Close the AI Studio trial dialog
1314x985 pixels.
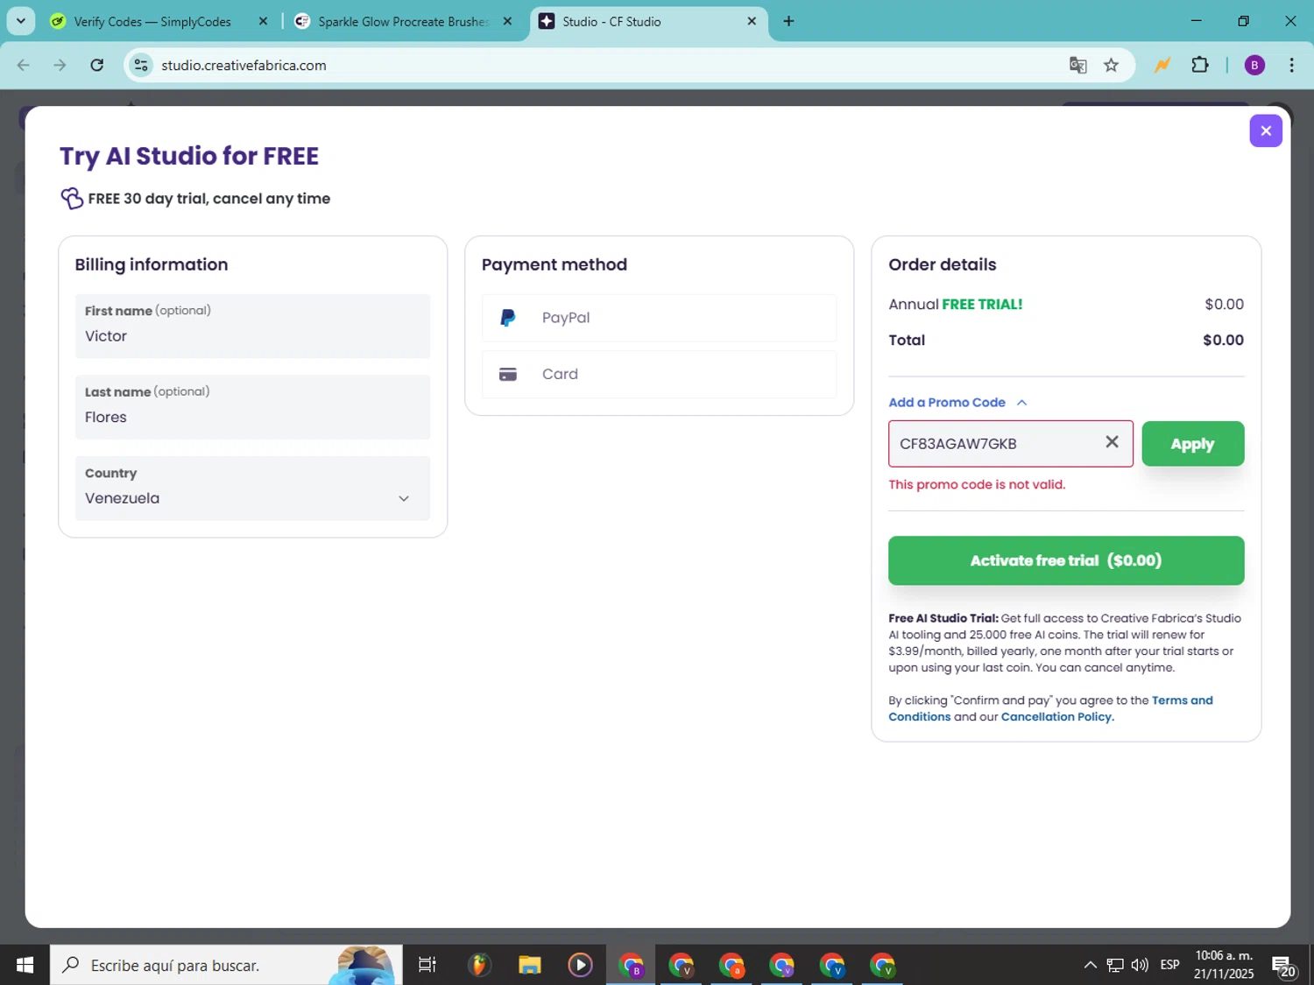click(1266, 130)
